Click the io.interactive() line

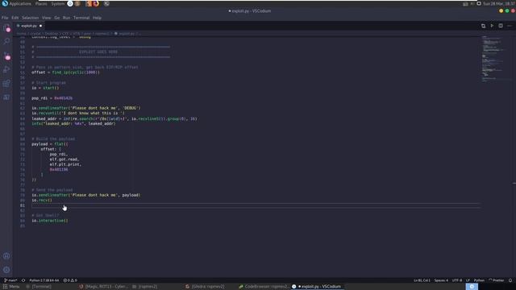pyautogui.click(x=50, y=221)
